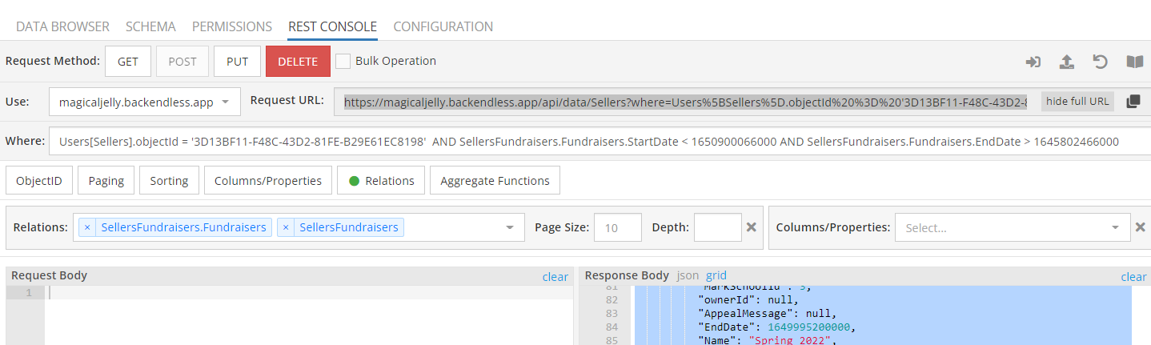This screenshot has width=1151, height=345.
Task: Switch to the Schema tab
Action: click(x=150, y=26)
